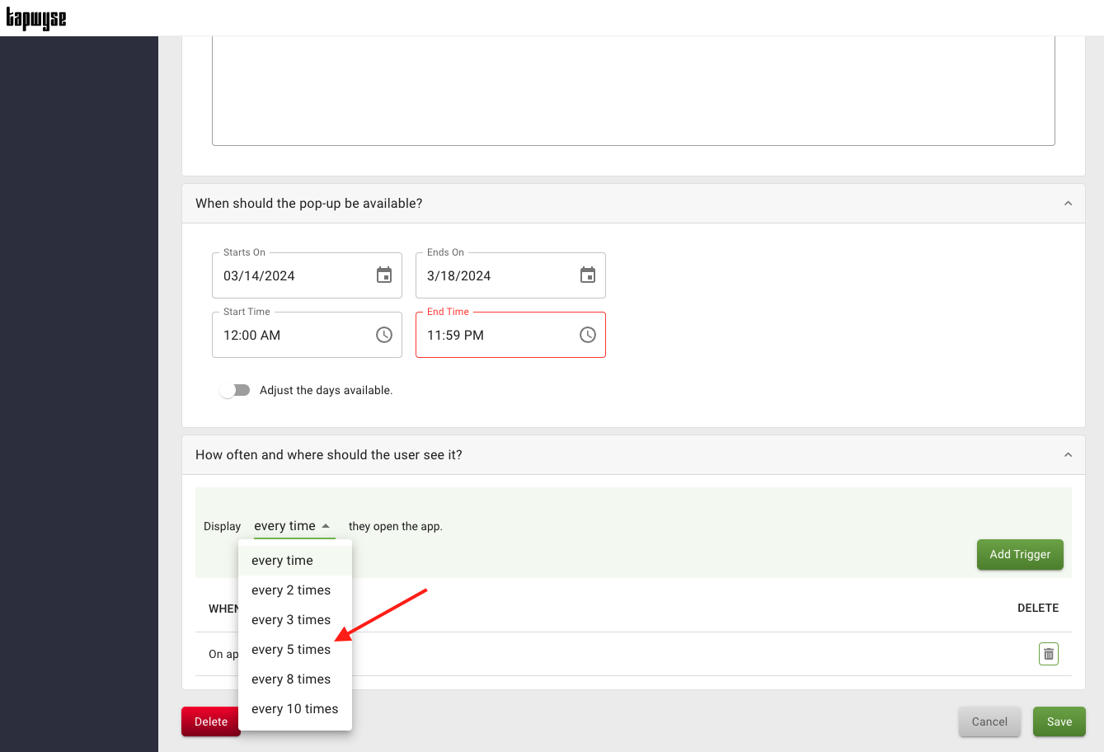This screenshot has height=752, width=1104.
Task: Choose every 2 times from the list
Action: pyautogui.click(x=291, y=590)
